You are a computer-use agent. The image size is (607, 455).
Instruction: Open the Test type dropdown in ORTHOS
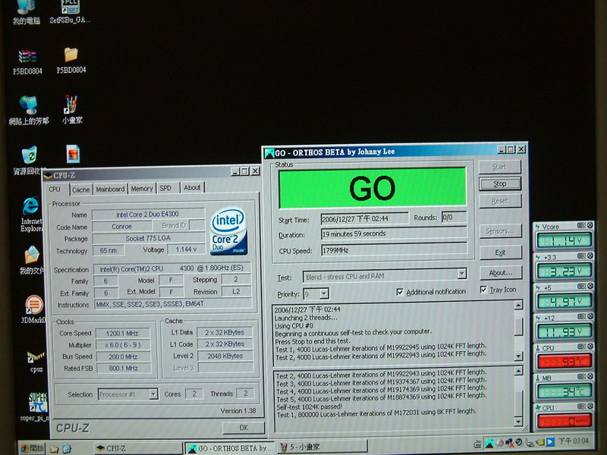462,274
